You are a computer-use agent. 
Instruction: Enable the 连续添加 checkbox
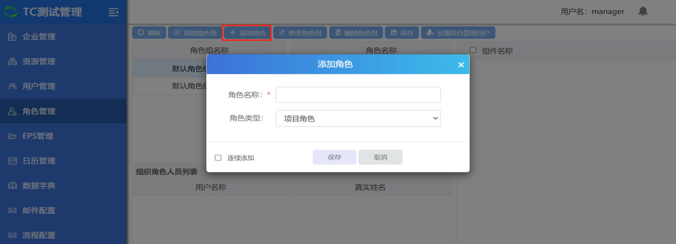click(x=218, y=158)
